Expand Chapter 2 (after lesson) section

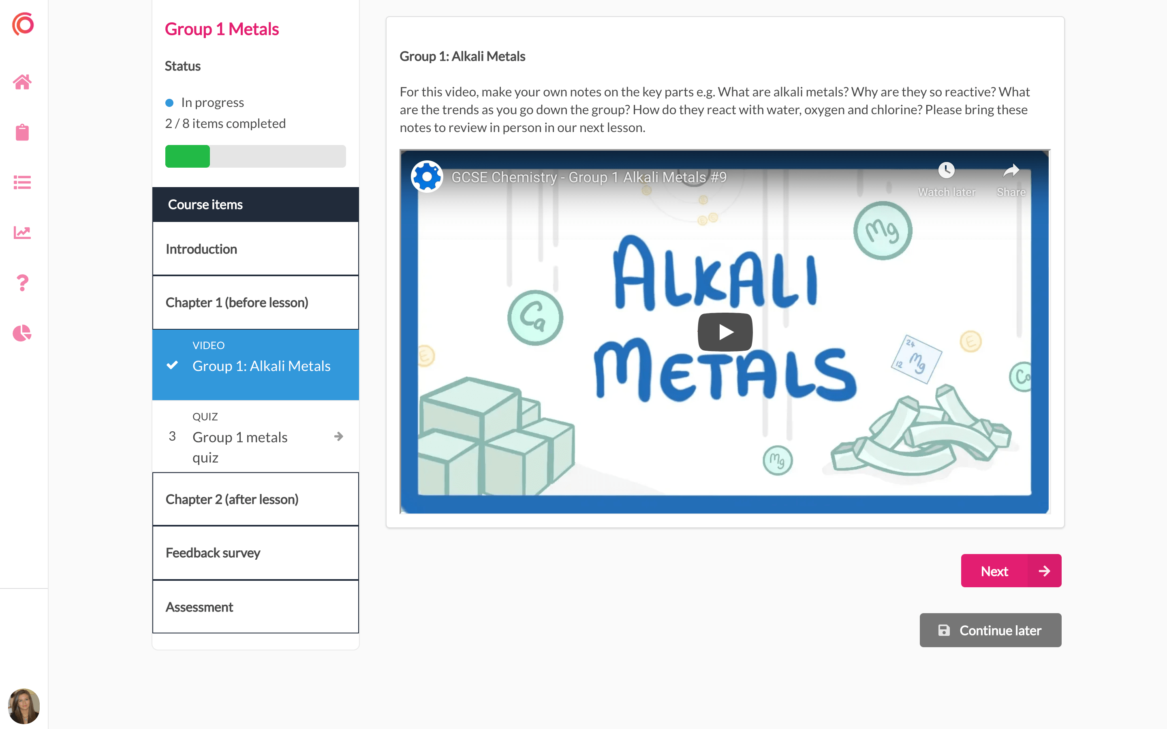pyautogui.click(x=255, y=499)
